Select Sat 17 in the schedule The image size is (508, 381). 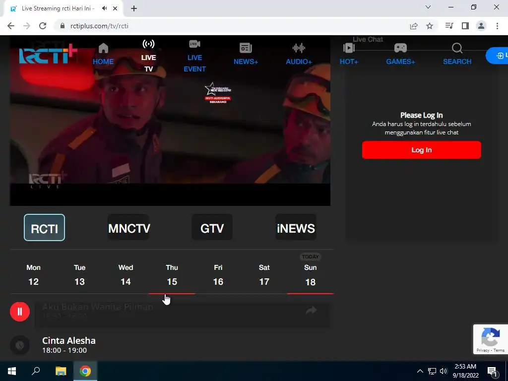(x=264, y=275)
